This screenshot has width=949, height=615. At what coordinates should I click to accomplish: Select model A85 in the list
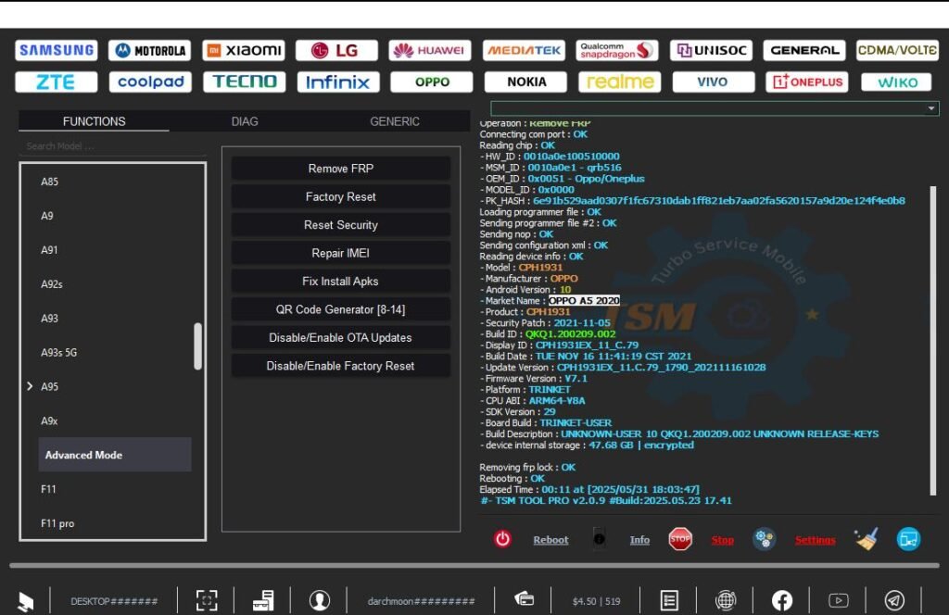tap(50, 182)
